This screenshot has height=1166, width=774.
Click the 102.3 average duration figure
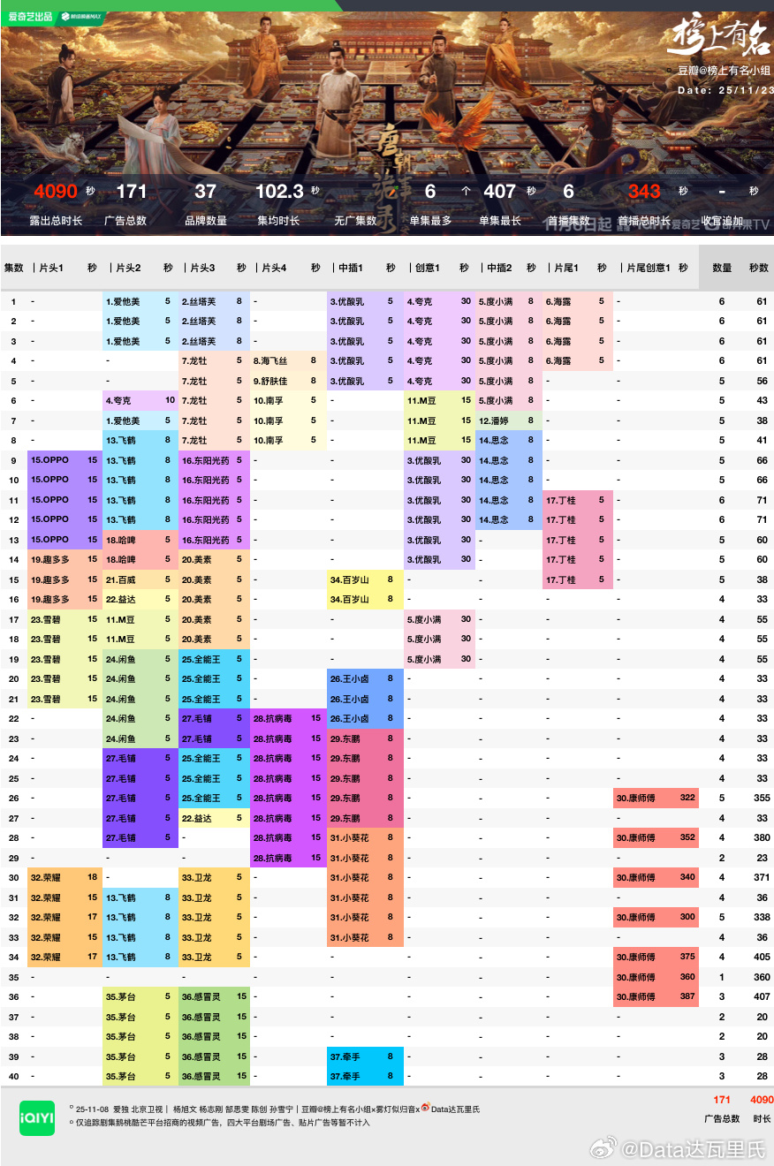point(279,191)
